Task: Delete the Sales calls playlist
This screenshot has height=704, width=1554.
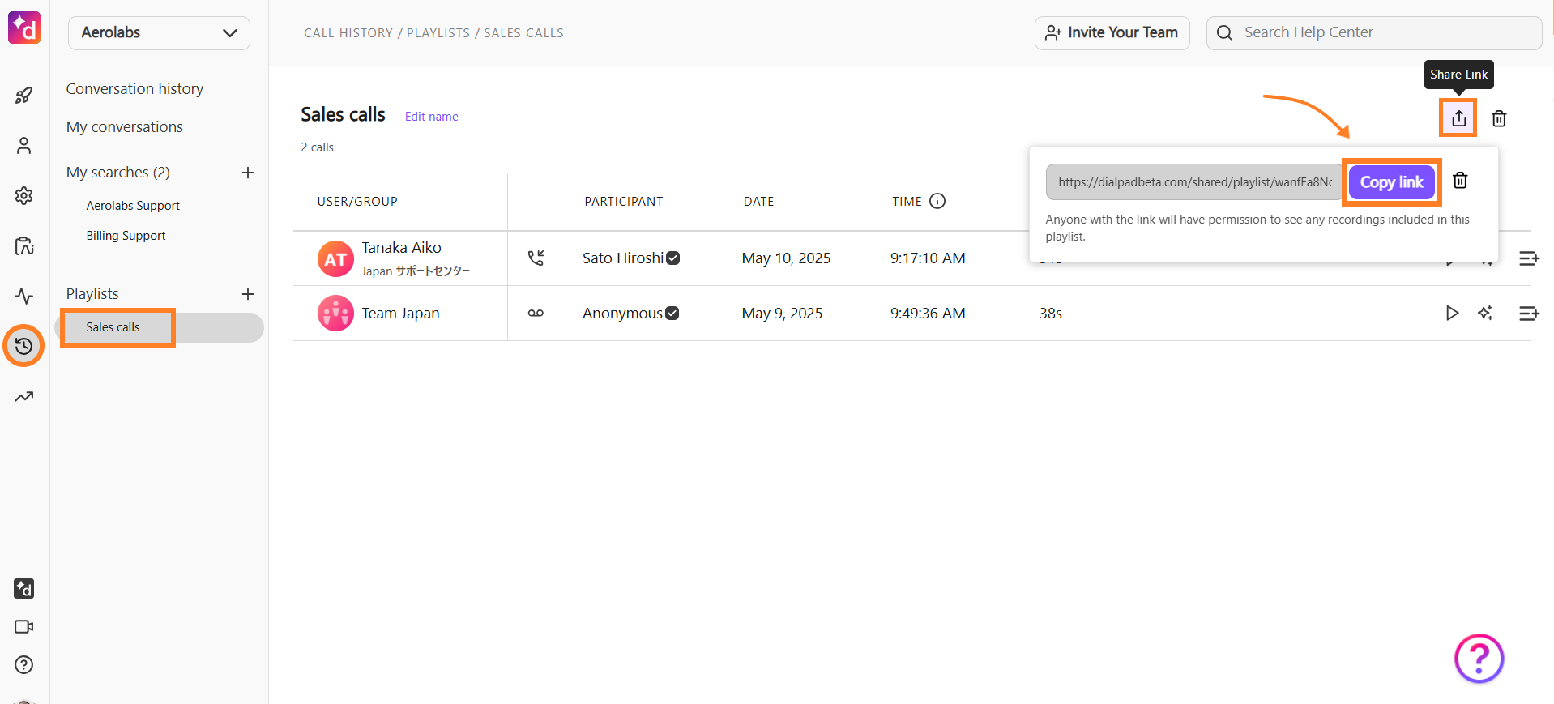Action: (1499, 118)
